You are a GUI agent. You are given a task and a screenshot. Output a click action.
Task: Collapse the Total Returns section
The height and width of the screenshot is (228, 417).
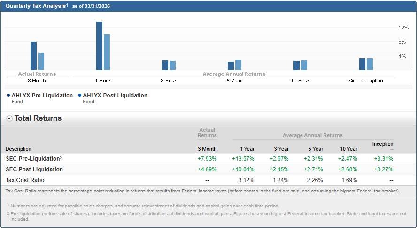[9, 118]
